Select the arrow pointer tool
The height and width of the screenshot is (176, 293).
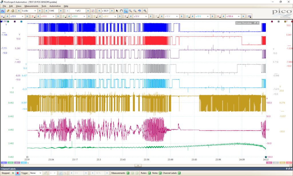tap(117, 11)
